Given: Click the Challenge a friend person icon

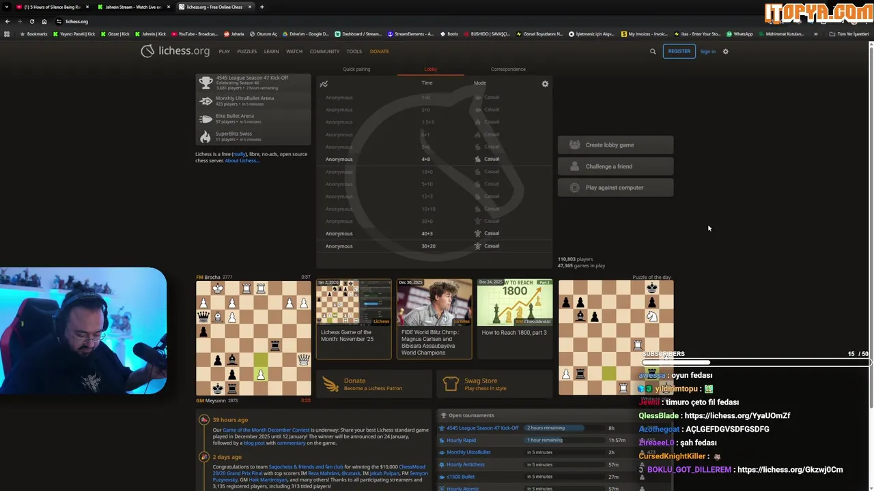Looking at the screenshot, I should 574,166.
